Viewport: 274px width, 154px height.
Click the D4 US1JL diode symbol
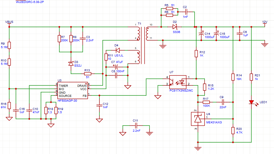click(117, 50)
